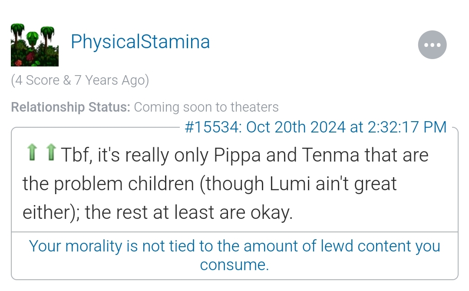Click the 'Relationship Status:' bold label
Image resolution: width=469 pixels, height=291 pixels.
pyautogui.click(x=71, y=107)
